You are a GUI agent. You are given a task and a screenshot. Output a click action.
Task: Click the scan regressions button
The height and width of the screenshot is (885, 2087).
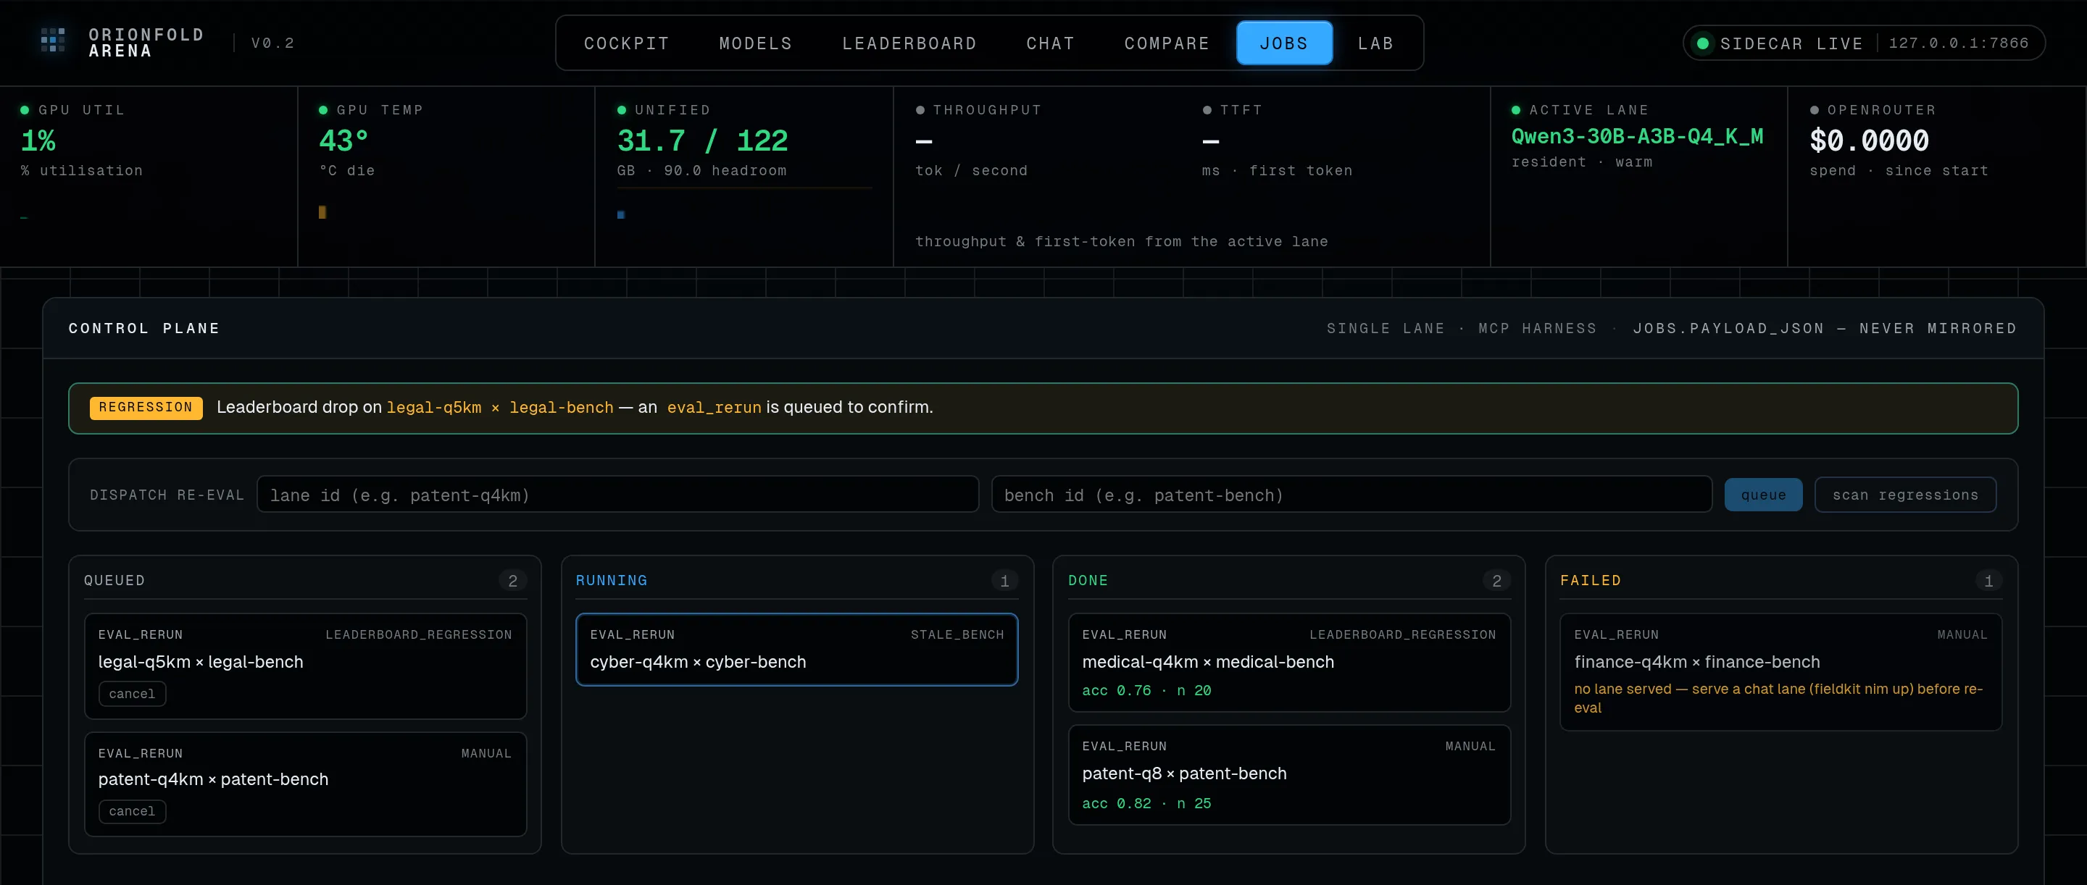tap(1904, 495)
